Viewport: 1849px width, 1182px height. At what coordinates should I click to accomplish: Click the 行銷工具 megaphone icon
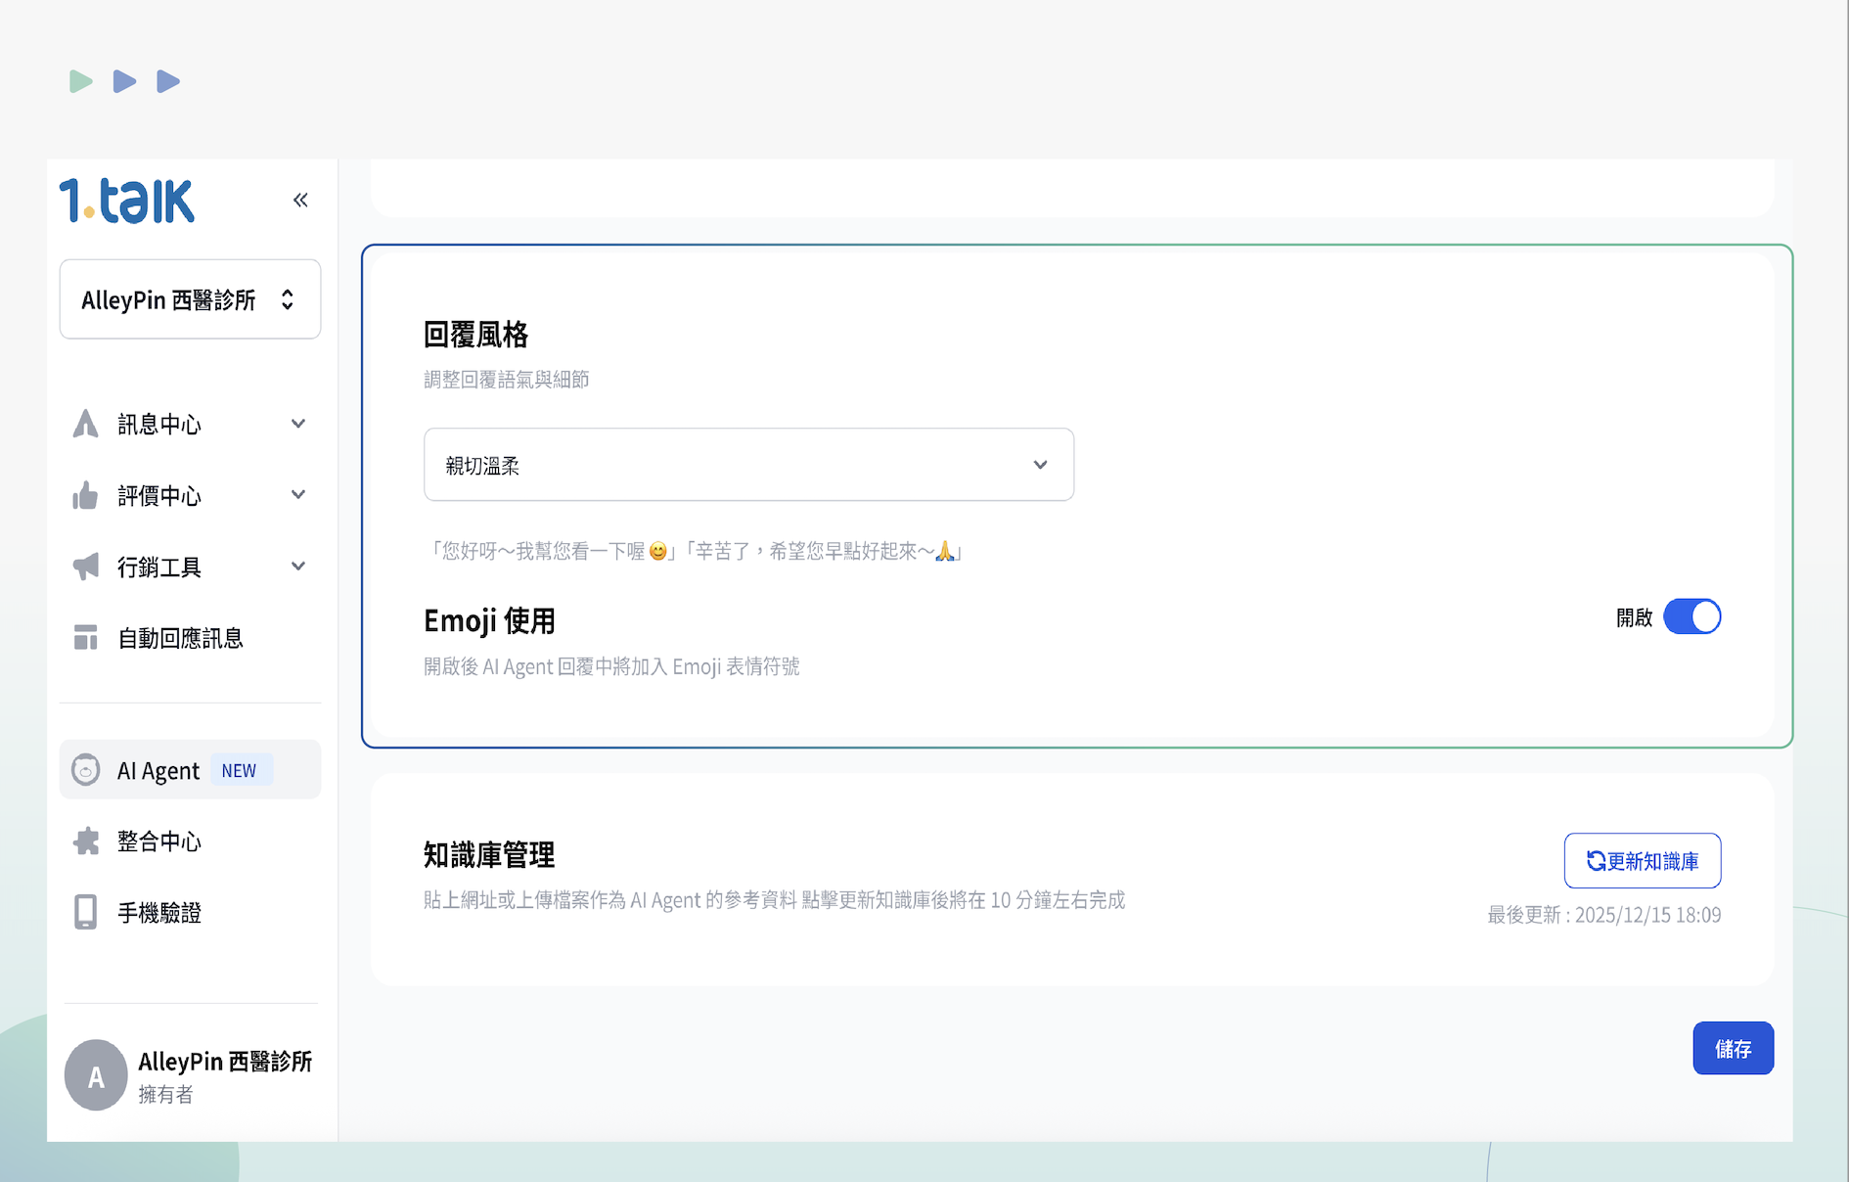(86, 567)
